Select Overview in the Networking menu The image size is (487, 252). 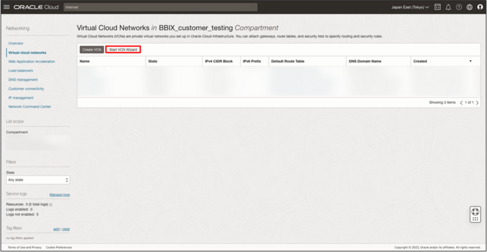coord(16,43)
